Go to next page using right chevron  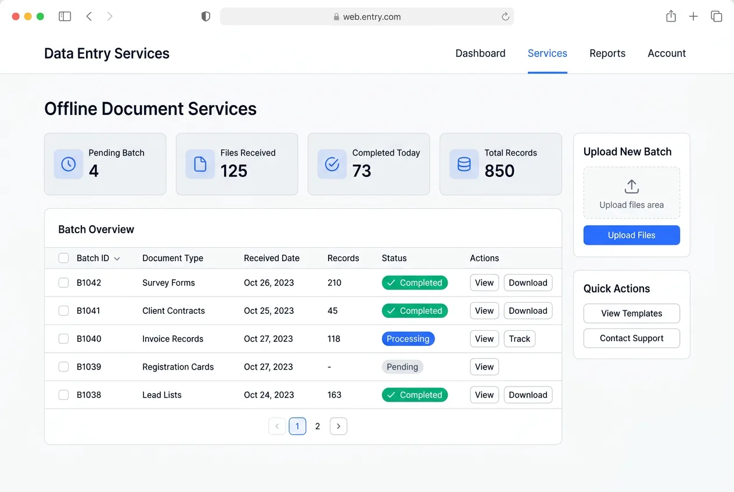pyautogui.click(x=339, y=426)
